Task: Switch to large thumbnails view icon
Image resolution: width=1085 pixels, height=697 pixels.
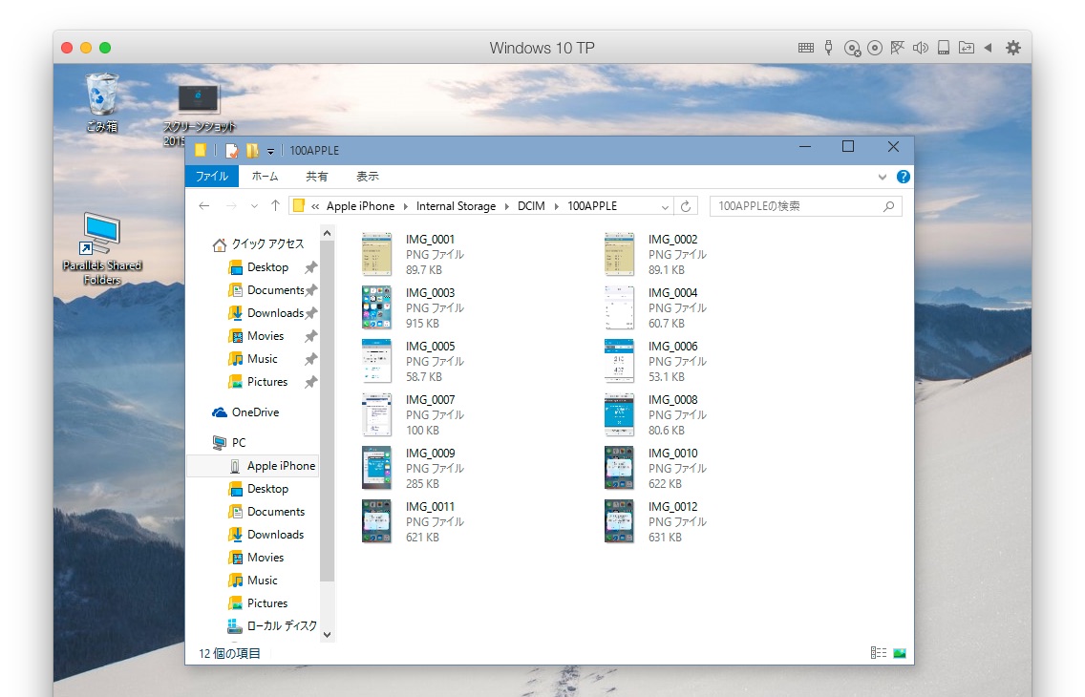Action: click(900, 653)
